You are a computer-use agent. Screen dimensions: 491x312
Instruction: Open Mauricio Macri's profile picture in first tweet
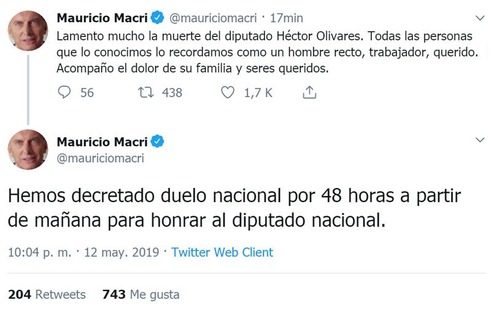28,31
